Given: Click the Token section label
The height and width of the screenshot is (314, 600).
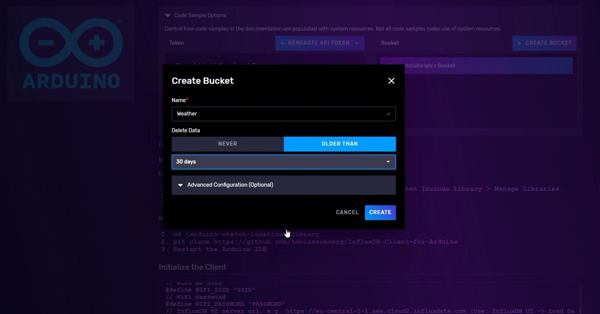Looking at the screenshot, I should 176,43.
